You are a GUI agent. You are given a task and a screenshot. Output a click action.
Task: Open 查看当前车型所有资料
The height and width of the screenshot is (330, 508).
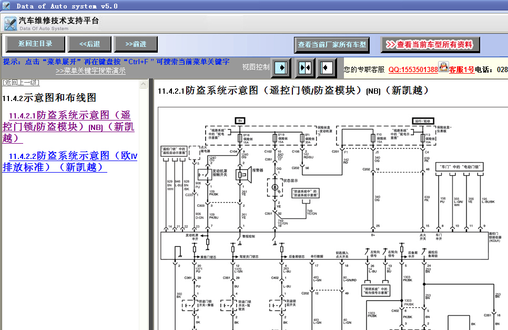(430, 44)
